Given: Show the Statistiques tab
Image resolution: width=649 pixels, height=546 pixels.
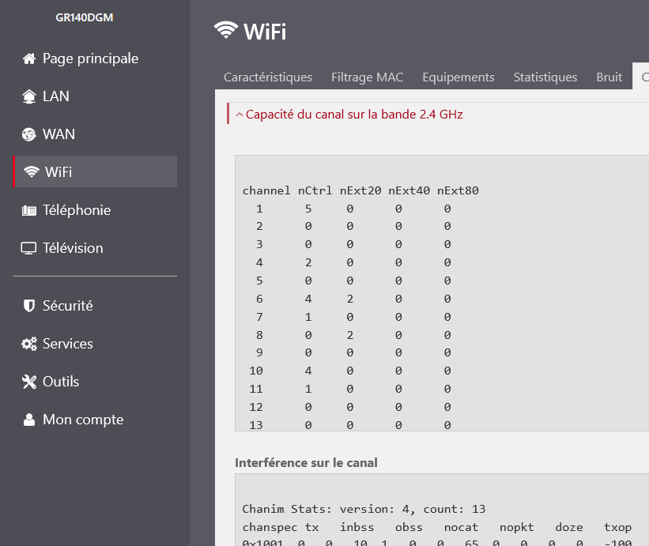Looking at the screenshot, I should point(545,77).
